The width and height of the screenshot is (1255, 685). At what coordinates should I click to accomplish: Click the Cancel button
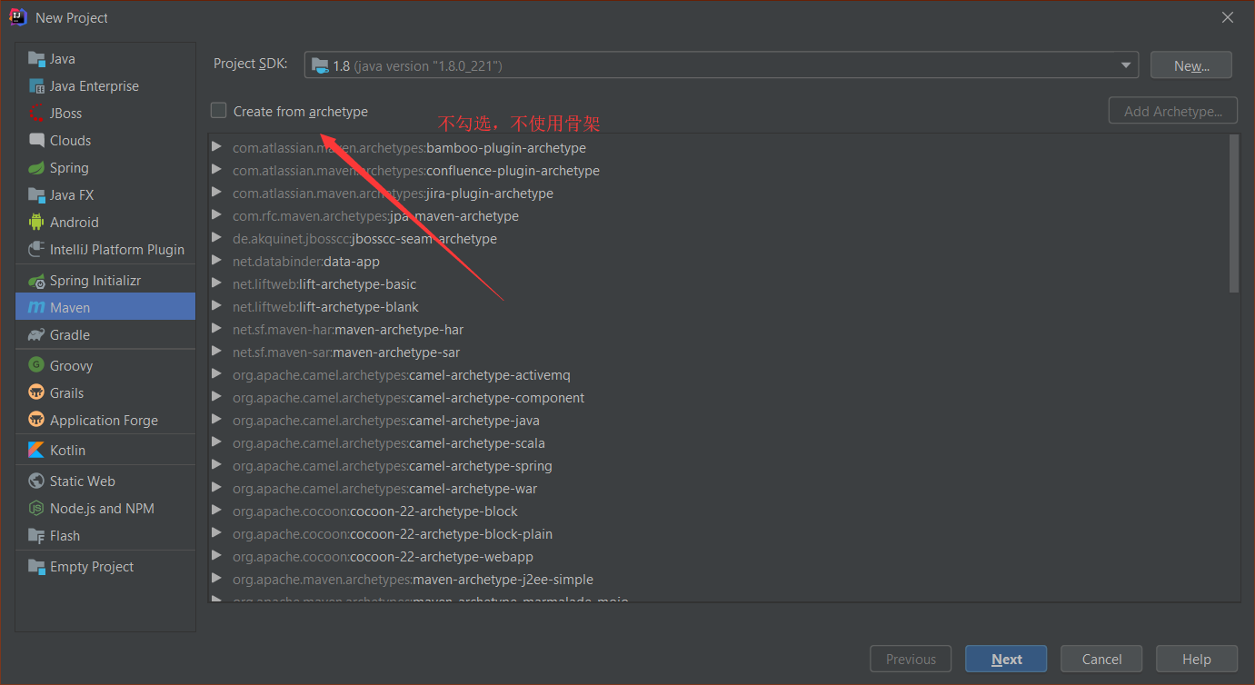pos(1101,660)
